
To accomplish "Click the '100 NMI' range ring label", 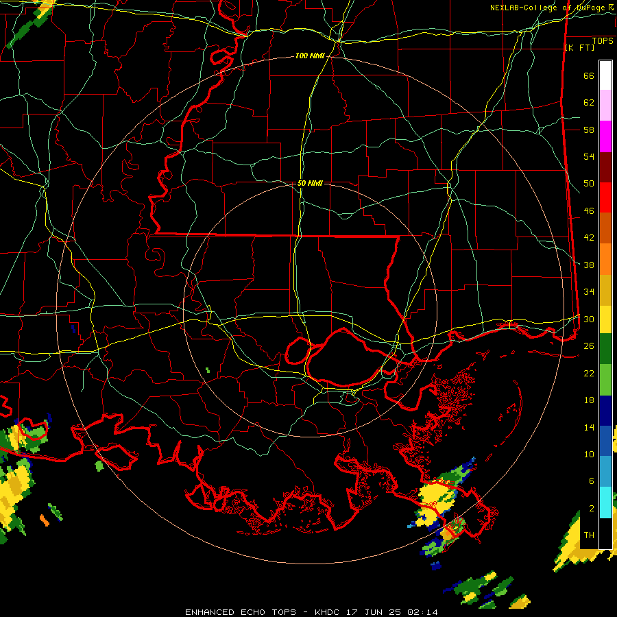I will click(x=310, y=56).
